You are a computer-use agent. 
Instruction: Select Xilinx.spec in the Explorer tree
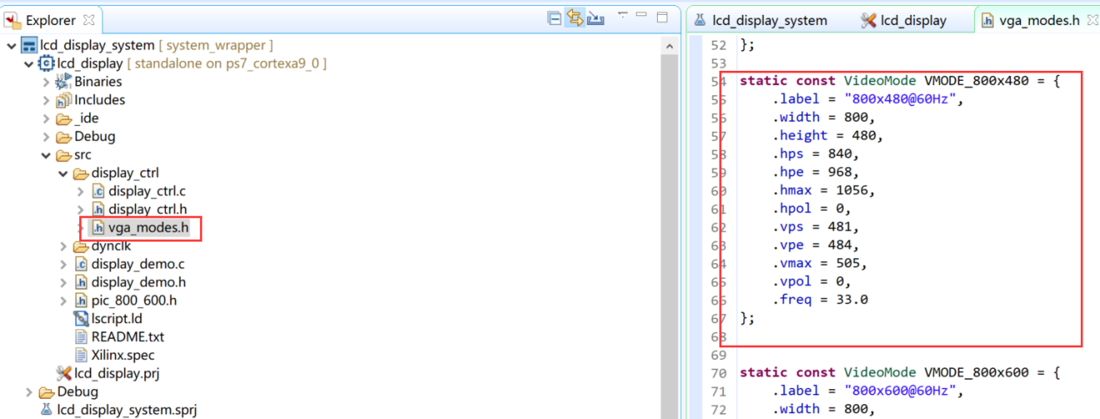(122, 355)
